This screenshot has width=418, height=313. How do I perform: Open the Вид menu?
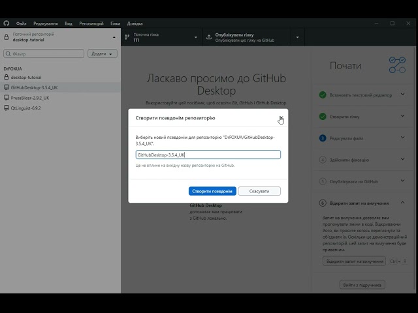click(69, 23)
